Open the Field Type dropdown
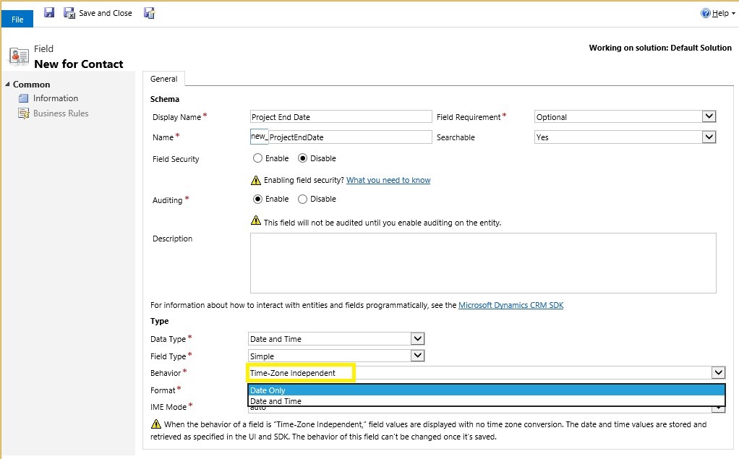 coord(417,356)
